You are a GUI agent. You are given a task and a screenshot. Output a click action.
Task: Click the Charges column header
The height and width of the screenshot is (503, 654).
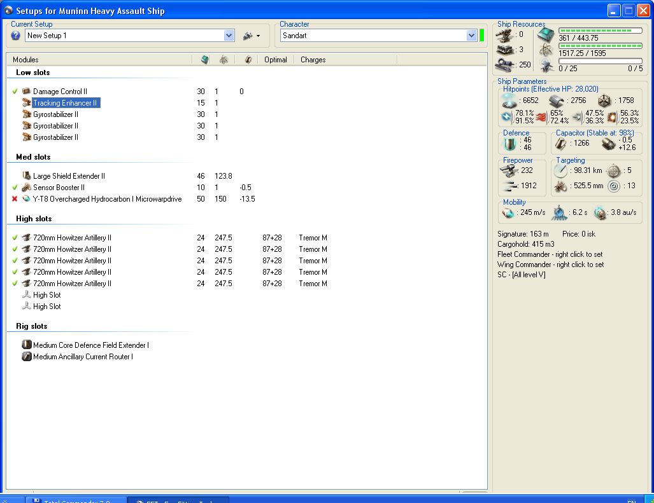point(313,60)
